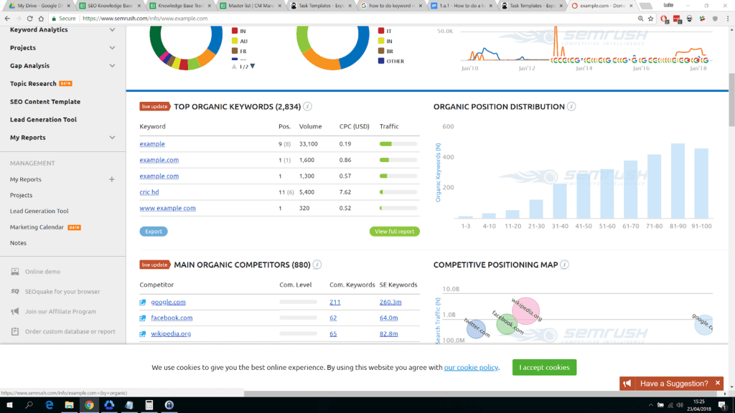Viewport: 735px width, 413px height.
Task: Open the Chrome menu three-dots icon
Action: pyautogui.click(x=728, y=19)
